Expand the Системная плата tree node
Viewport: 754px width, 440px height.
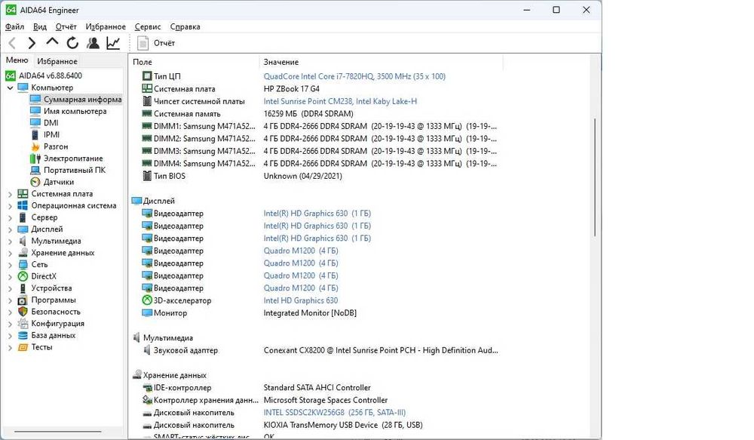pyautogui.click(x=10, y=195)
